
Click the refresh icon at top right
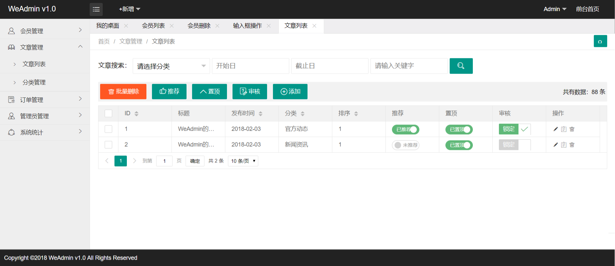[600, 41]
